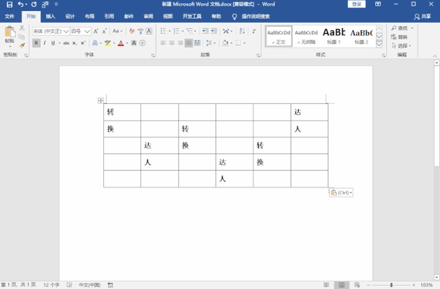440x289 pixels.
Task: Open the Line Spacing dropdown
Action: pos(211,43)
